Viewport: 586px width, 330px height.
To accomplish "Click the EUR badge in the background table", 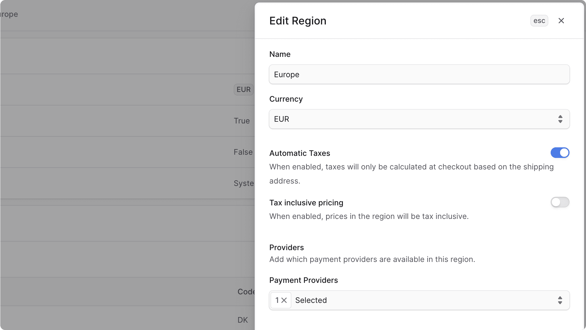I will click(x=243, y=89).
